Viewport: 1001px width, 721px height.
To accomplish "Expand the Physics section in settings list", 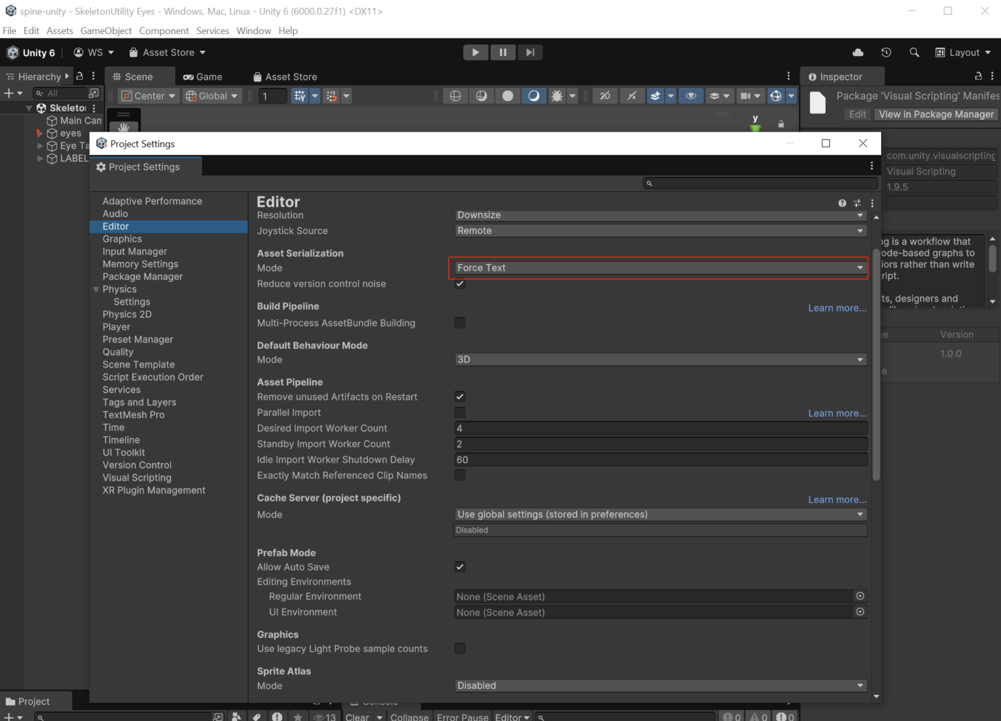I will (96, 289).
